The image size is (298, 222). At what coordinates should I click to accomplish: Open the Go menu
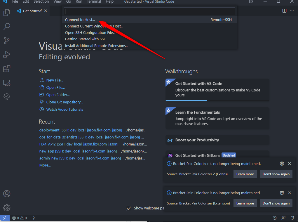coord(69,1)
